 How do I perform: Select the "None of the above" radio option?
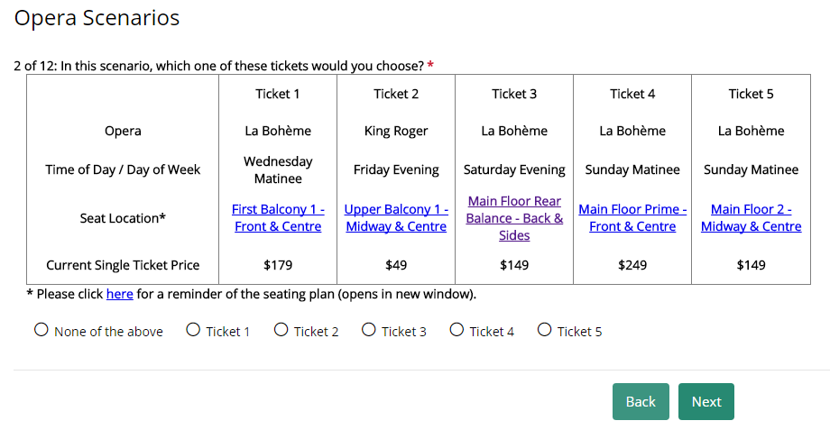point(41,330)
